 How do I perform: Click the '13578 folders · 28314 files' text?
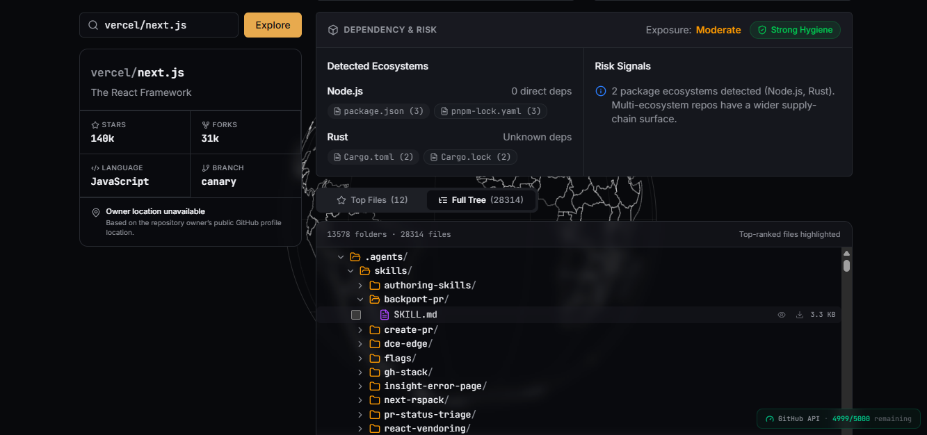tap(389, 235)
